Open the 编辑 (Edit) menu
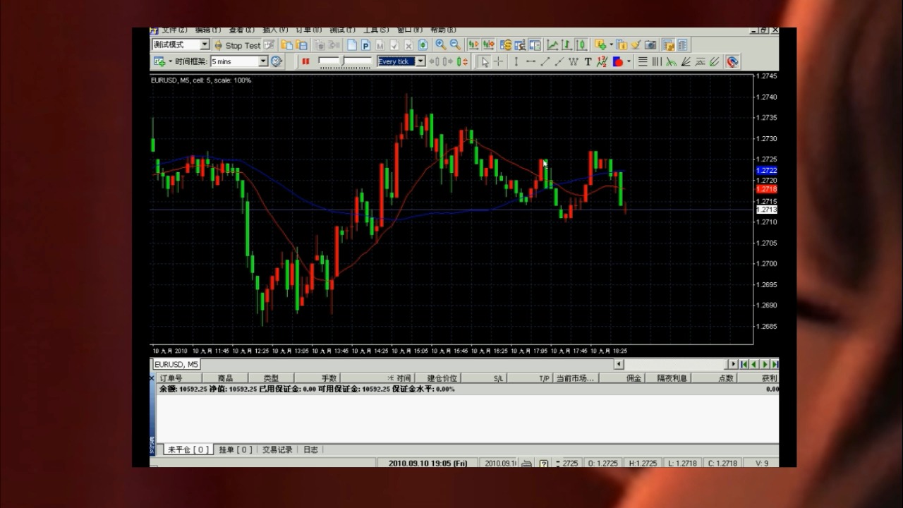The height and width of the screenshot is (508, 903). (x=207, y=30)
